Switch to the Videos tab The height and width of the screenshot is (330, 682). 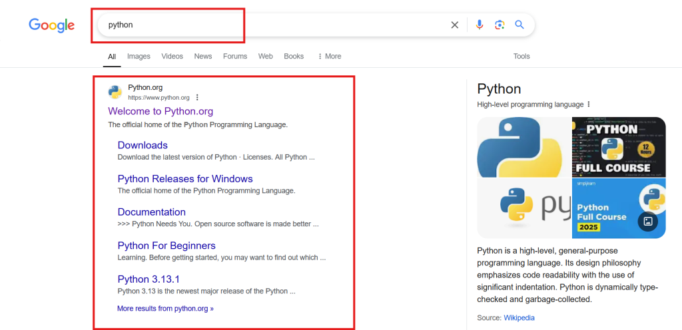(x=172, y=57)
